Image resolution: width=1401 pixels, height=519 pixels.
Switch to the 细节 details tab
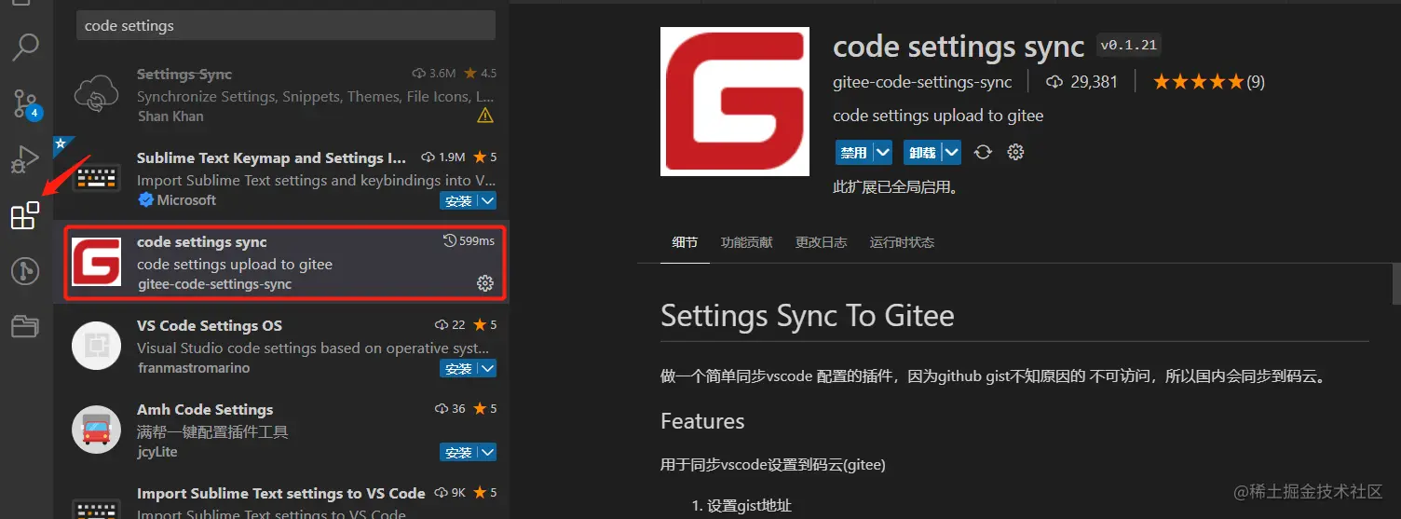click(x=685, y=242)
